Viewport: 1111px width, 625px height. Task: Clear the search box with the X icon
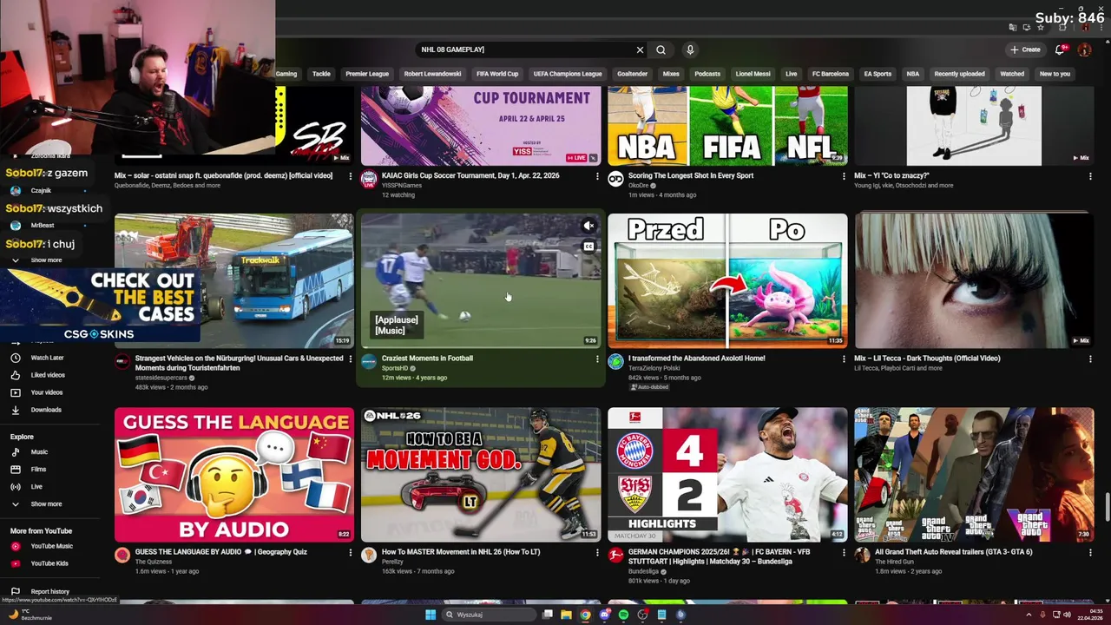click(640, 49)
